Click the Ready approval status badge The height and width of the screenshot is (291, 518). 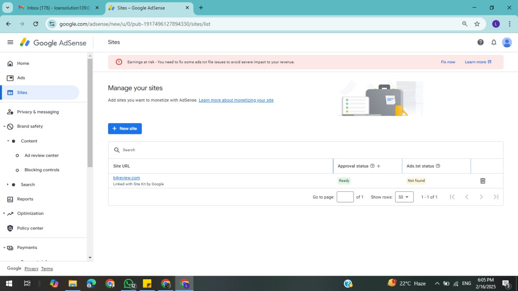[x=344, y=181]
